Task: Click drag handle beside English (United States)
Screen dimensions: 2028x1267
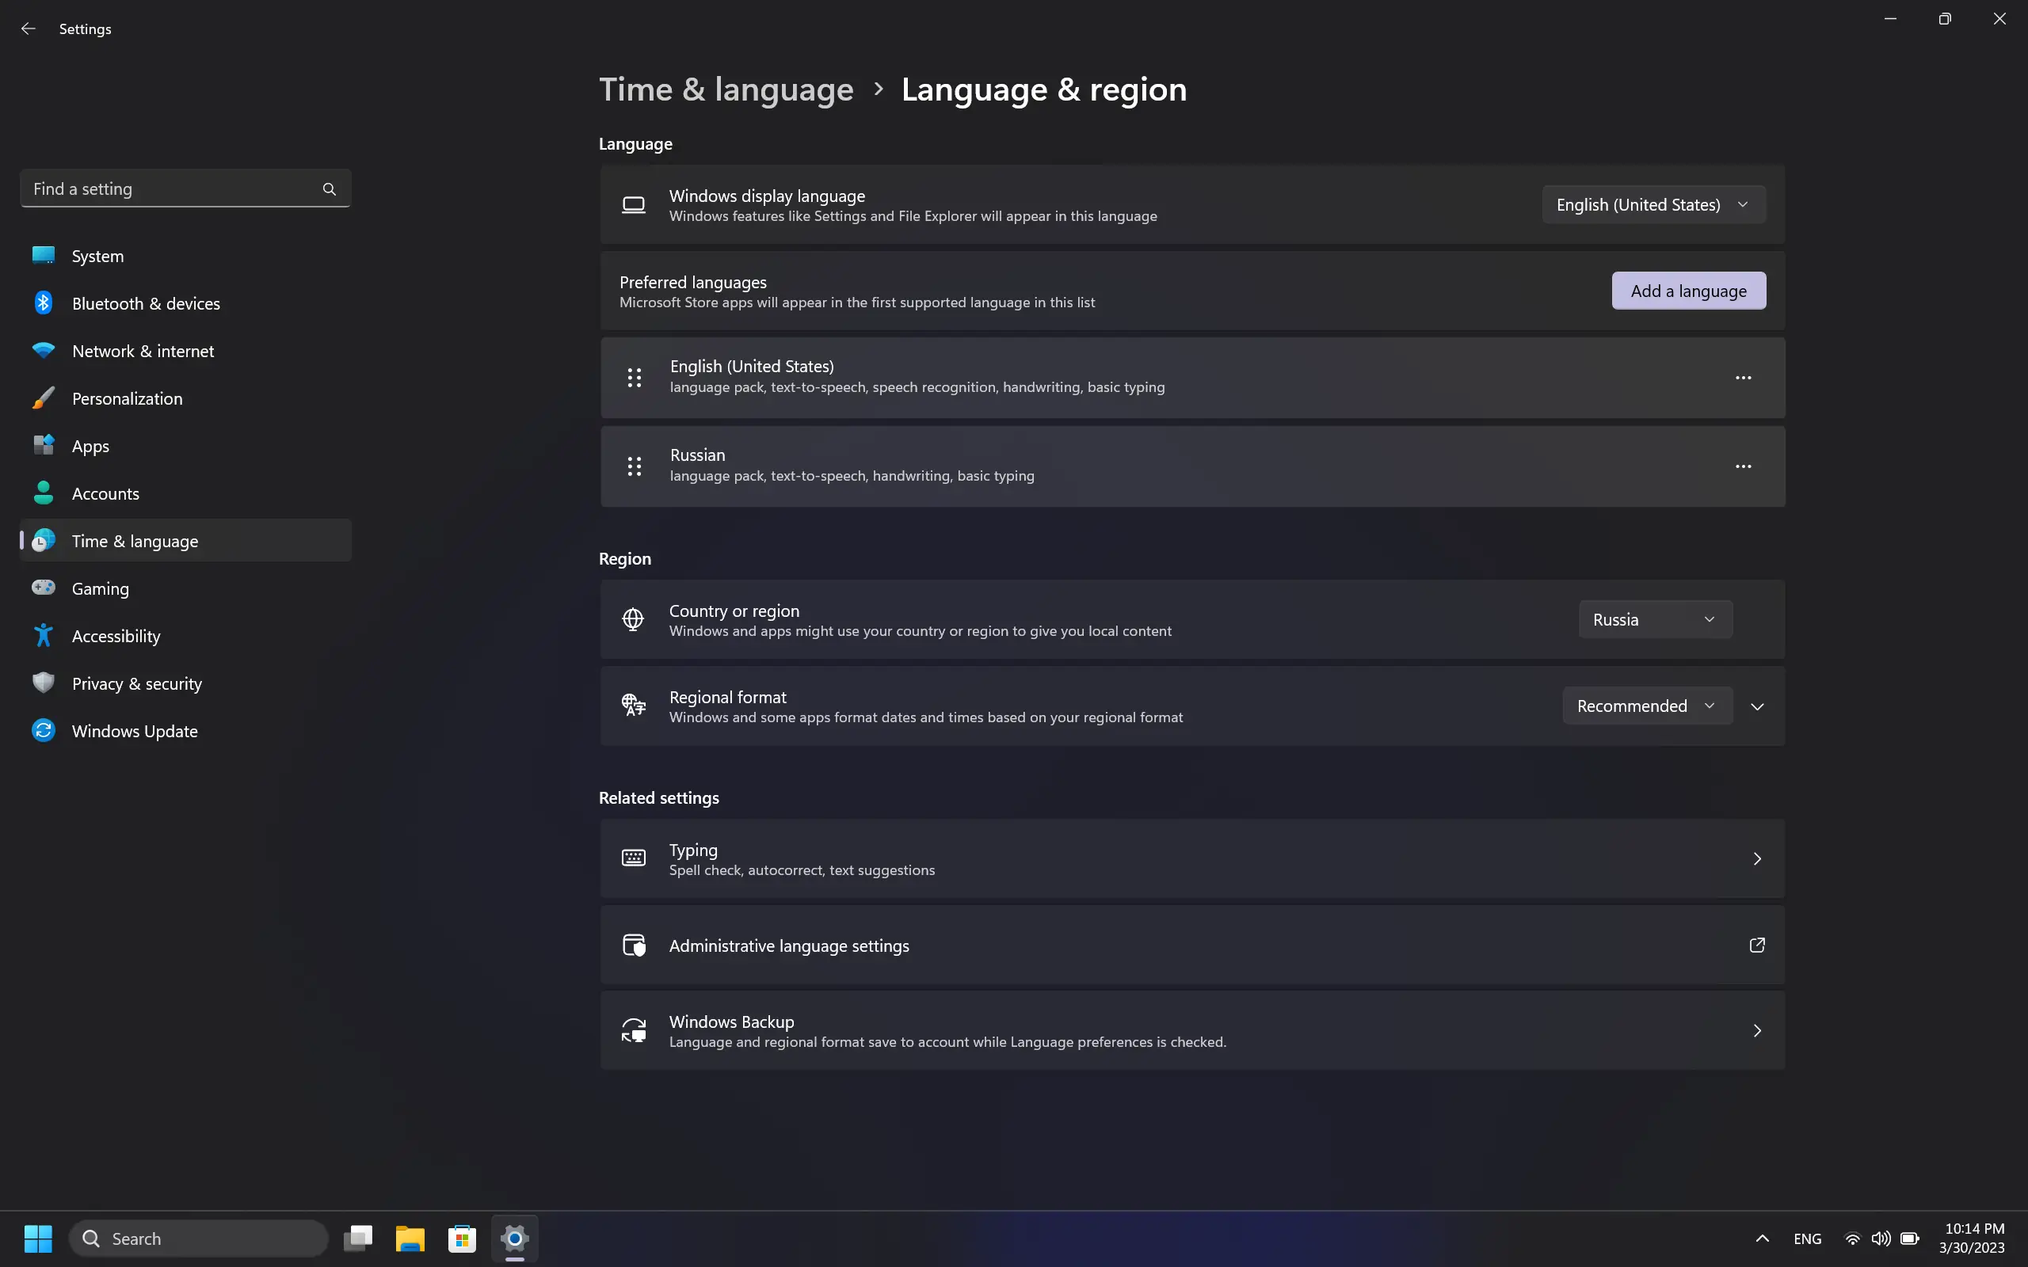Action: (x=635, y=378)
